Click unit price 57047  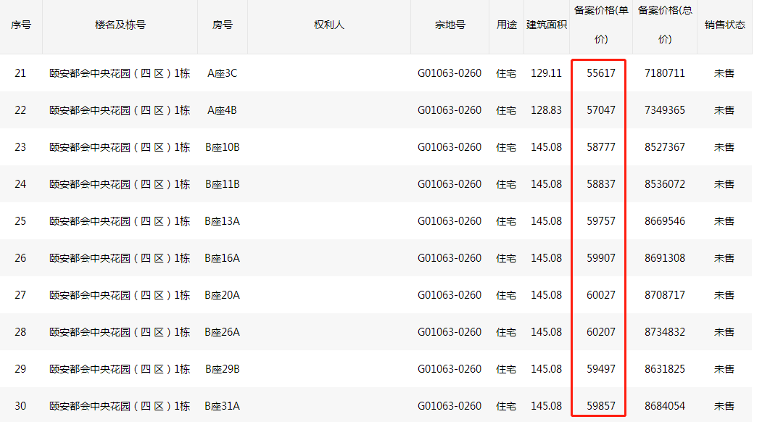(x=601, y=110)
